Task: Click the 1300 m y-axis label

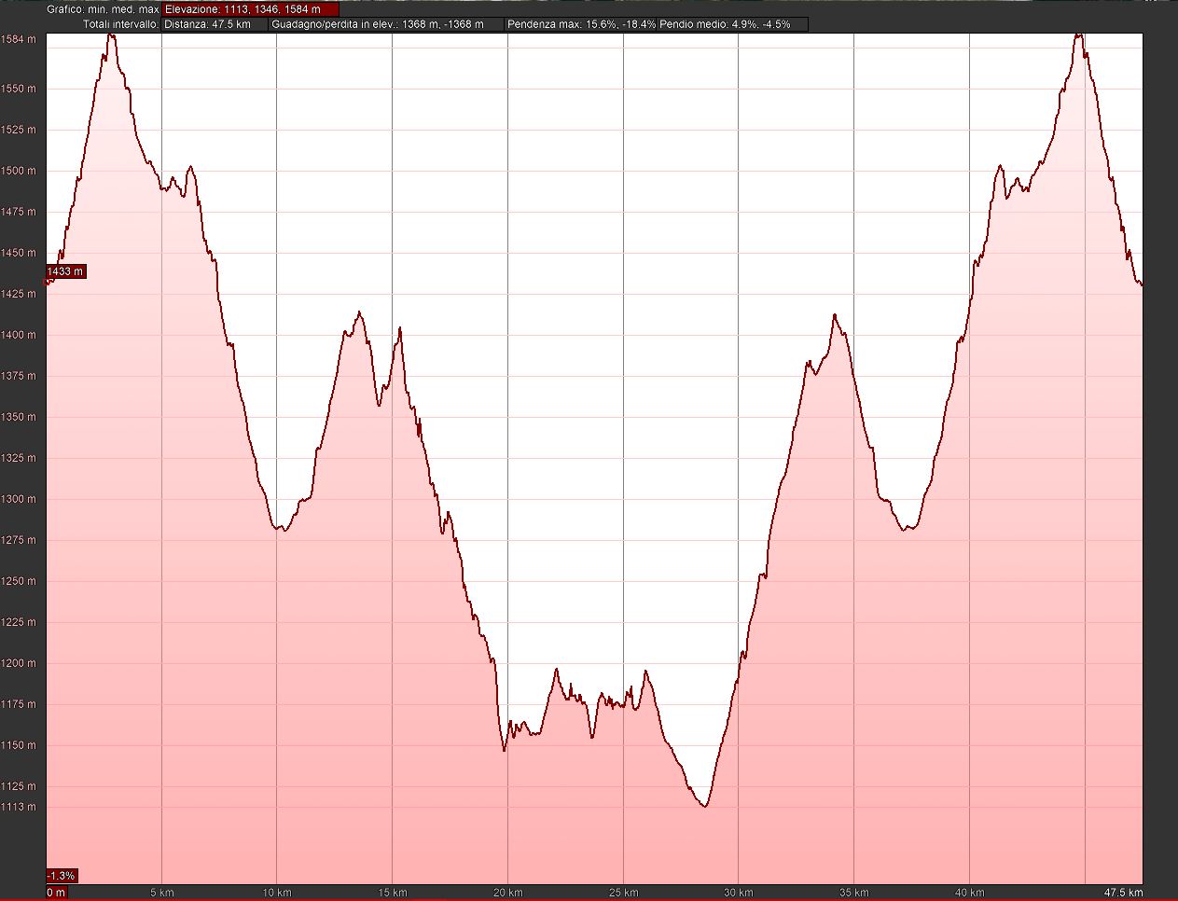Action: click(x=20, y=499)
